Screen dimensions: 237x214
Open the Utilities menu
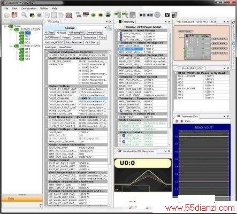click(44, 9)
